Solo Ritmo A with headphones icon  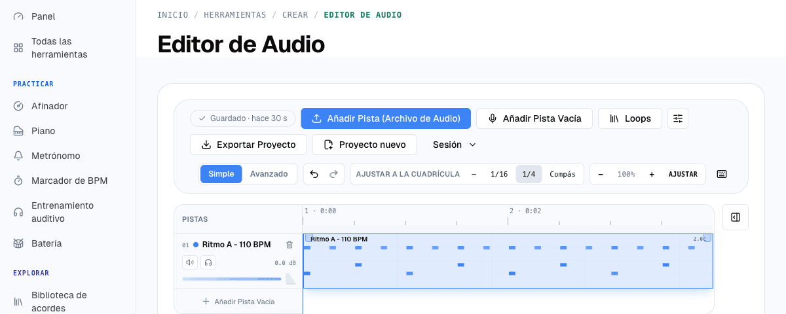tap(208, 262)
